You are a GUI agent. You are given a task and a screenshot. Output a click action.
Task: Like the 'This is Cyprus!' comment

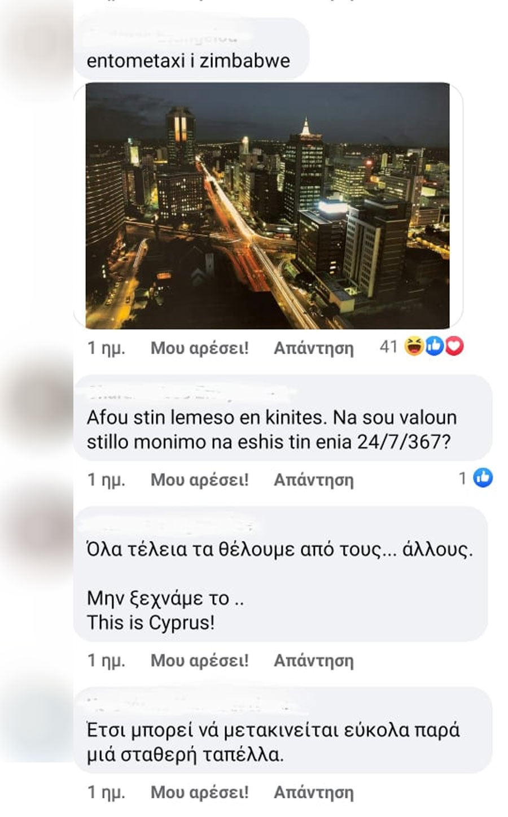pyautogui.click(x=199, y=661)
